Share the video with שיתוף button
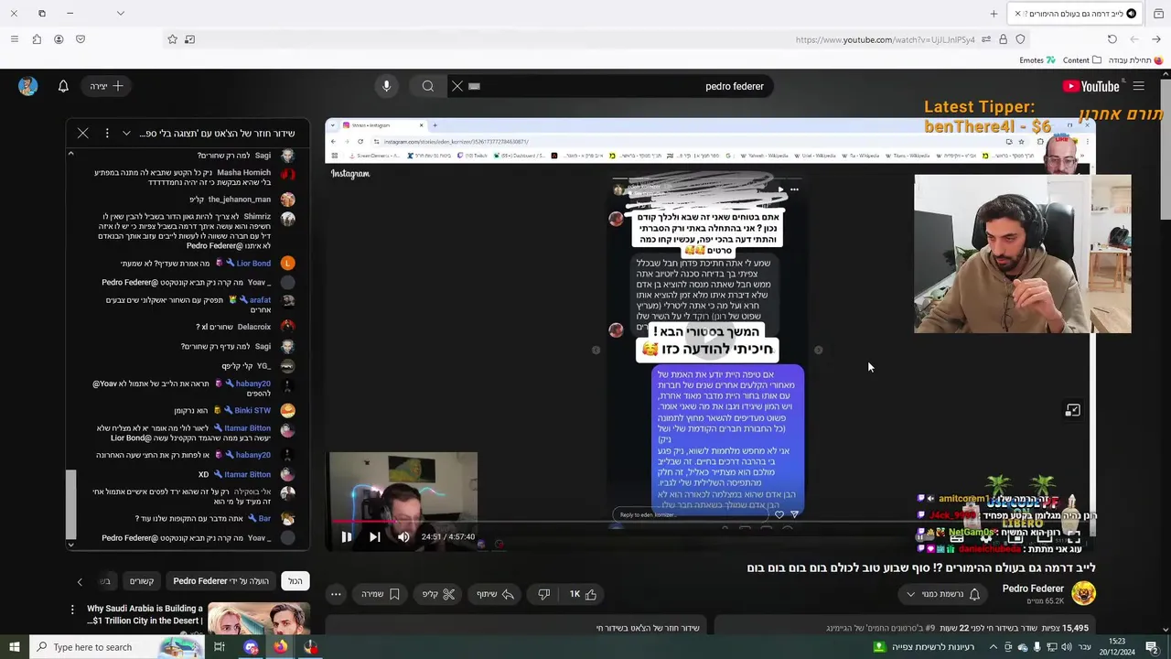The image size is (1171, 659). click(x=495, y=594)
